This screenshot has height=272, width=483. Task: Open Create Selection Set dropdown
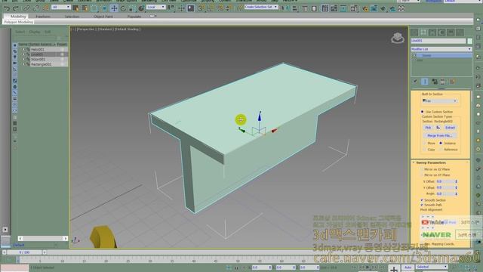[x=261, y=7]
